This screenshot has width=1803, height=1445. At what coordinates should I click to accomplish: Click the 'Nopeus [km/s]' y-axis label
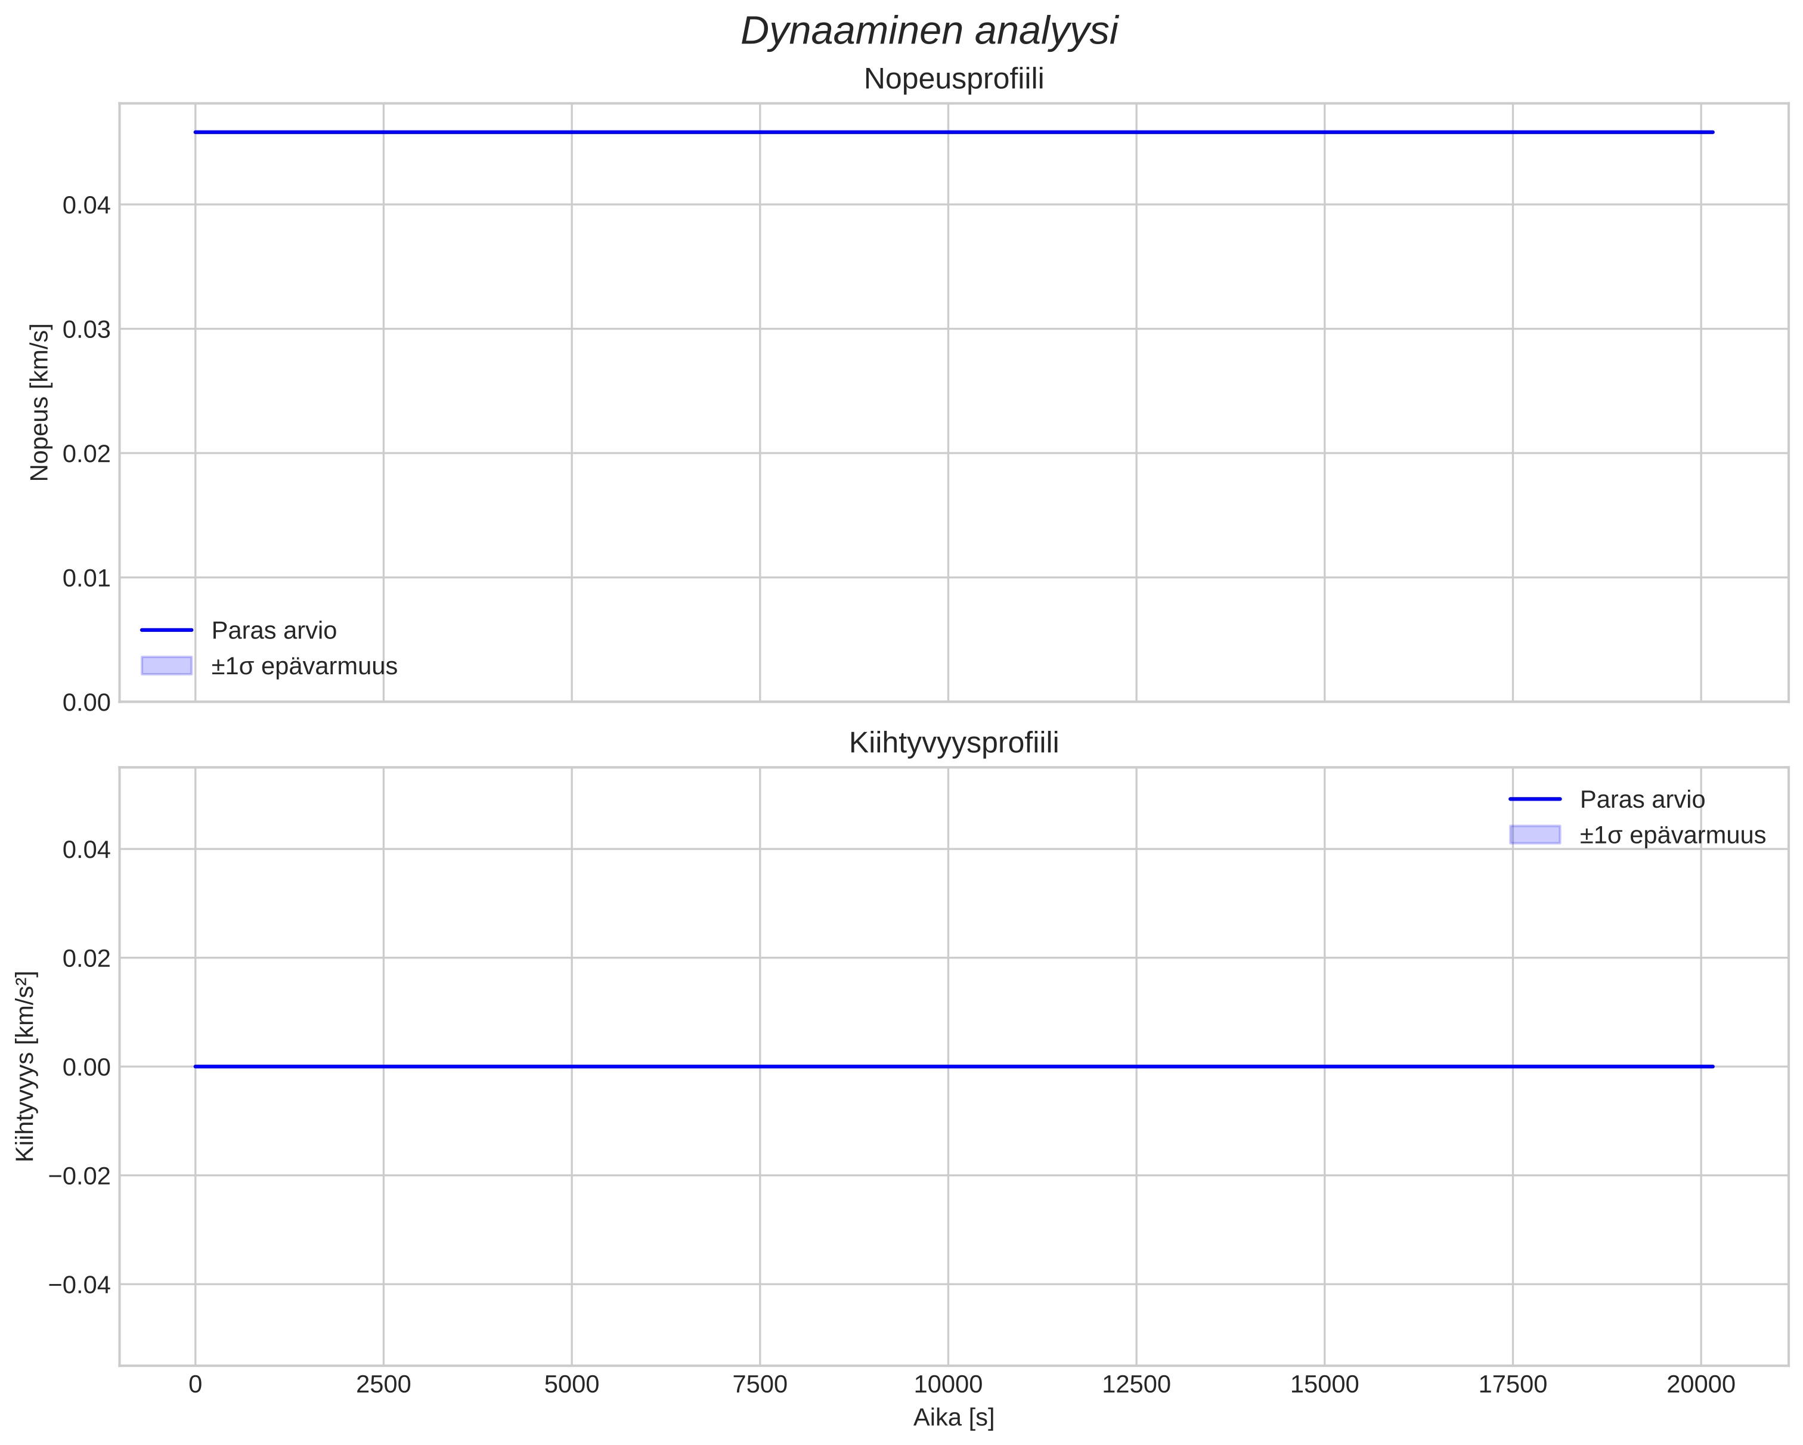coord(39,402)
